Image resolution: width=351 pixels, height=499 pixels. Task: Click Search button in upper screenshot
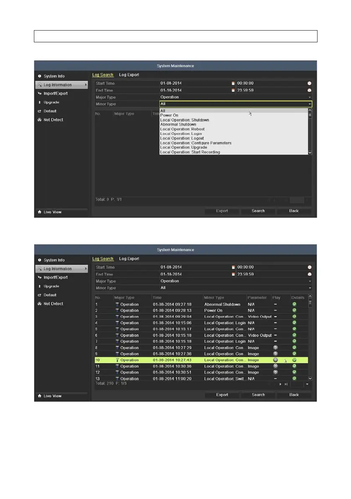click(x=258, y=211)
